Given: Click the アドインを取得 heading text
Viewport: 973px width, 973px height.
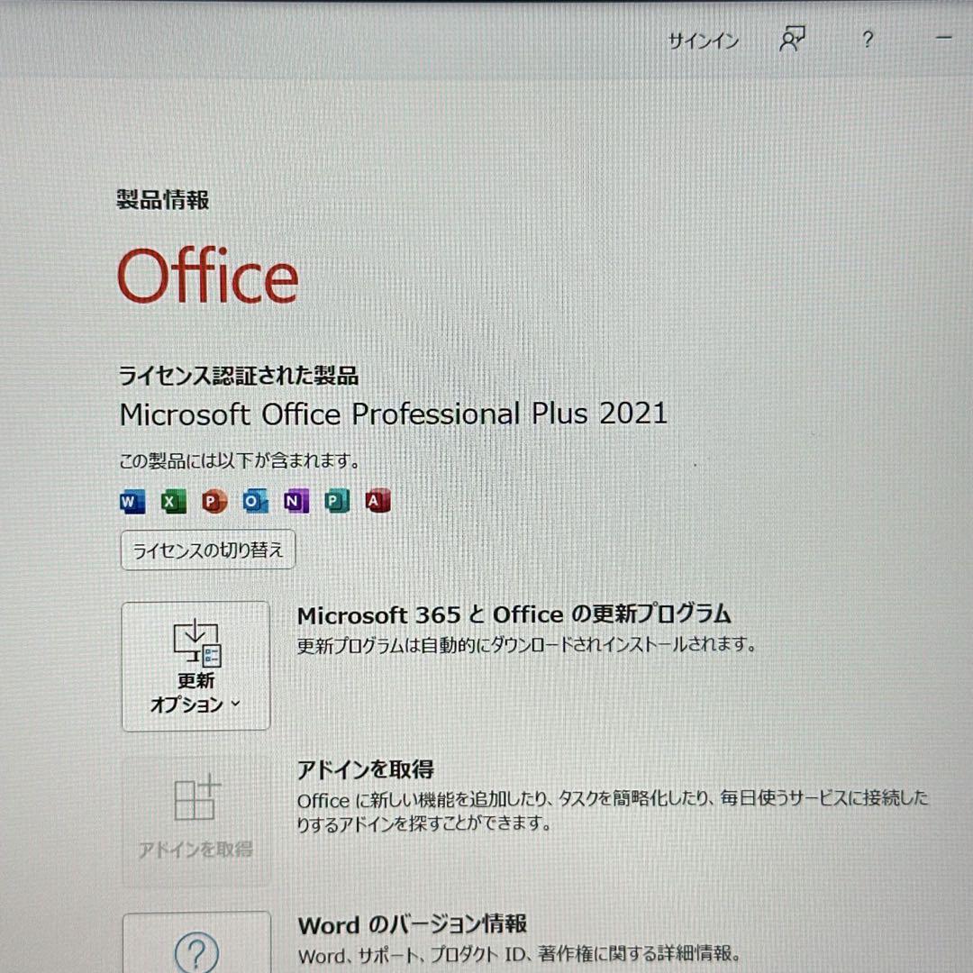Looking at the screenshot, I should tap(366, 769).
